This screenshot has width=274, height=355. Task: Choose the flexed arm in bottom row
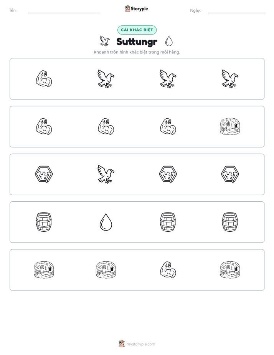[168, 270]
